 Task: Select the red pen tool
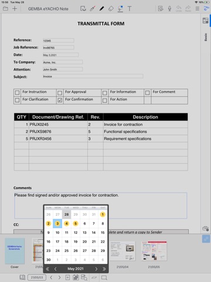click(x=93, y=9)
